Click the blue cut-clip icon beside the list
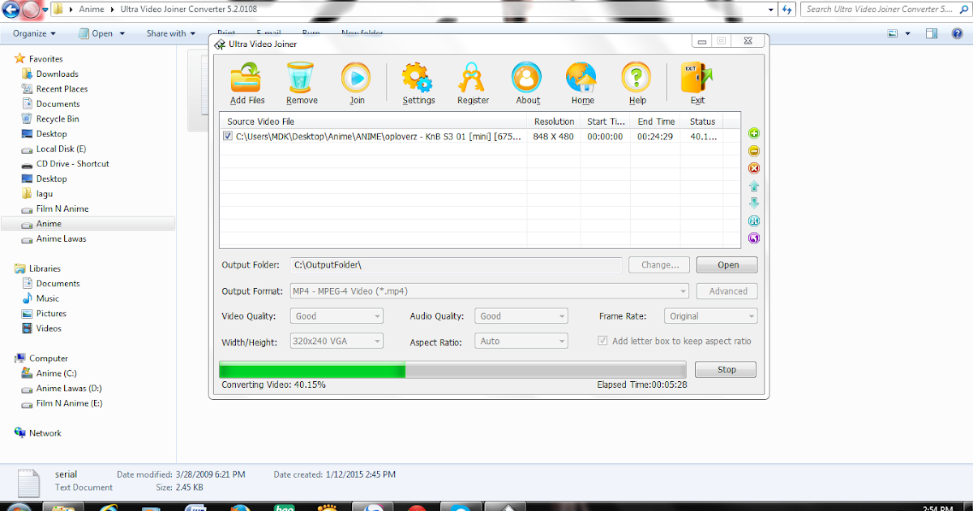973x511 pixels. (754, 221)
